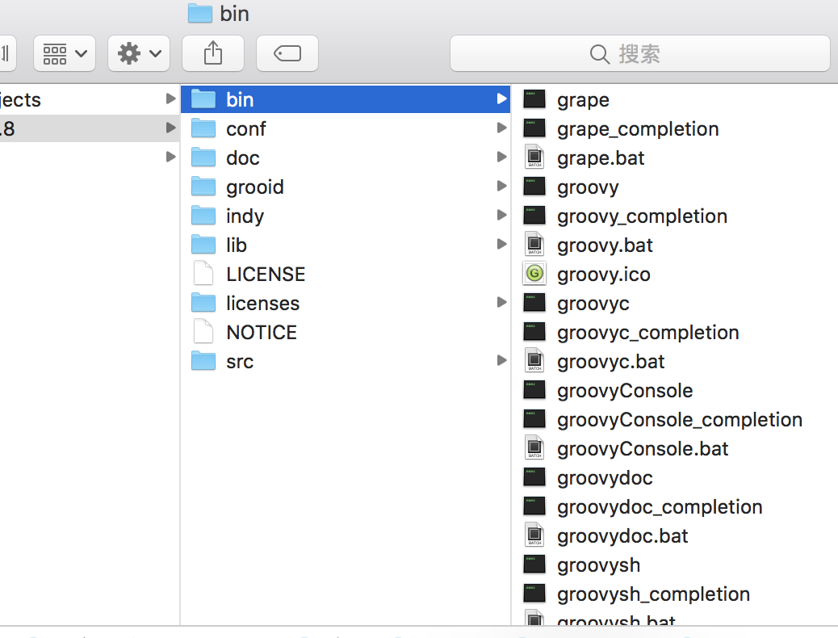
Task: Select the grape_completion file icon
Action: click(534, 128)
